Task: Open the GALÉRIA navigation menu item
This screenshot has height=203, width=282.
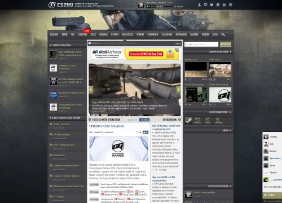Action: coord(194,34)
